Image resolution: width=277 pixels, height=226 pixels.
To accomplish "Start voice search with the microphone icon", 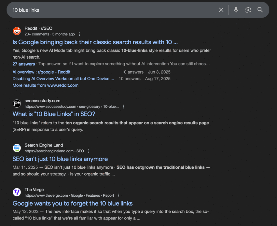I will 236,10.
